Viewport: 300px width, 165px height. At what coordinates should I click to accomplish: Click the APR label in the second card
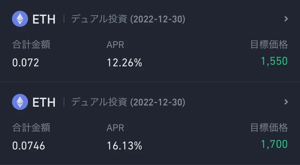click(115, 128)
